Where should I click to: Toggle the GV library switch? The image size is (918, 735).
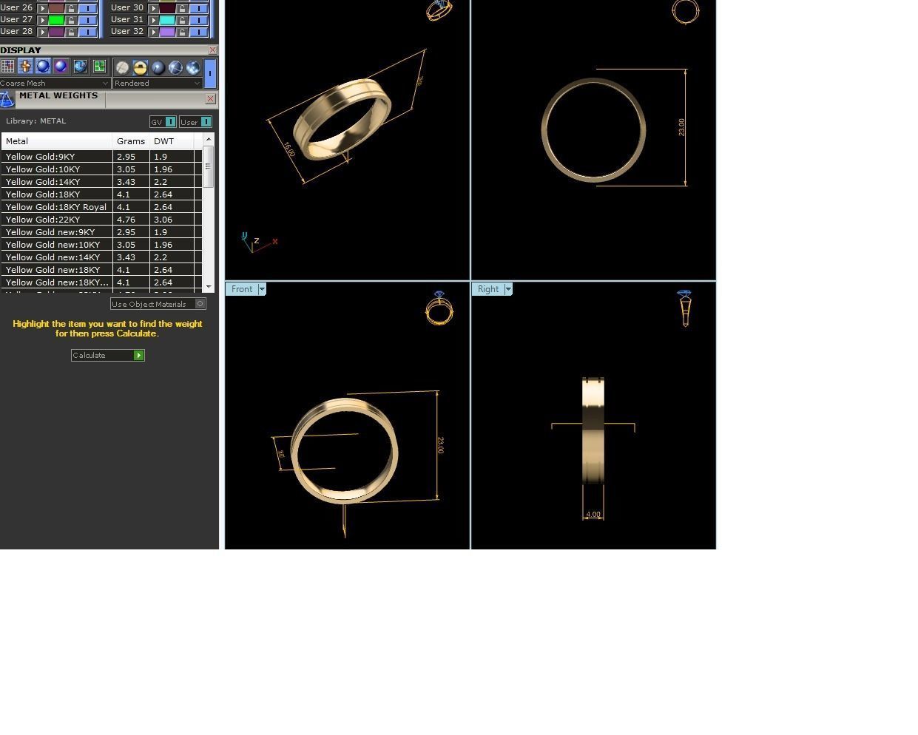click(170, 122)
